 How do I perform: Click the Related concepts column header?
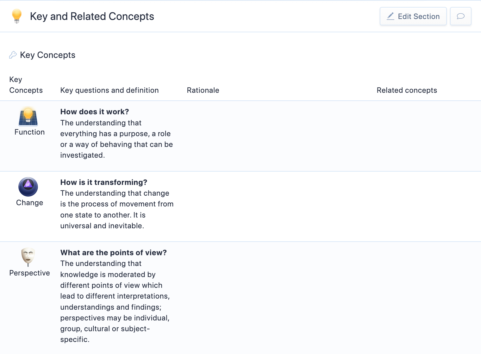coord(407,90)
